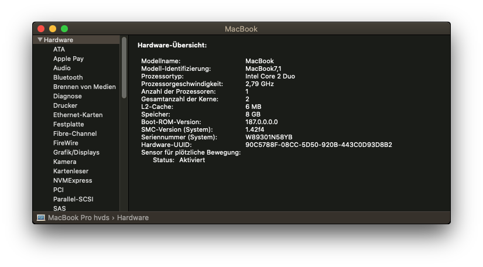The width and height of the screenshot is (483, 267).
Task: Click the computer icon in path bar
Action: click(41, 218)
